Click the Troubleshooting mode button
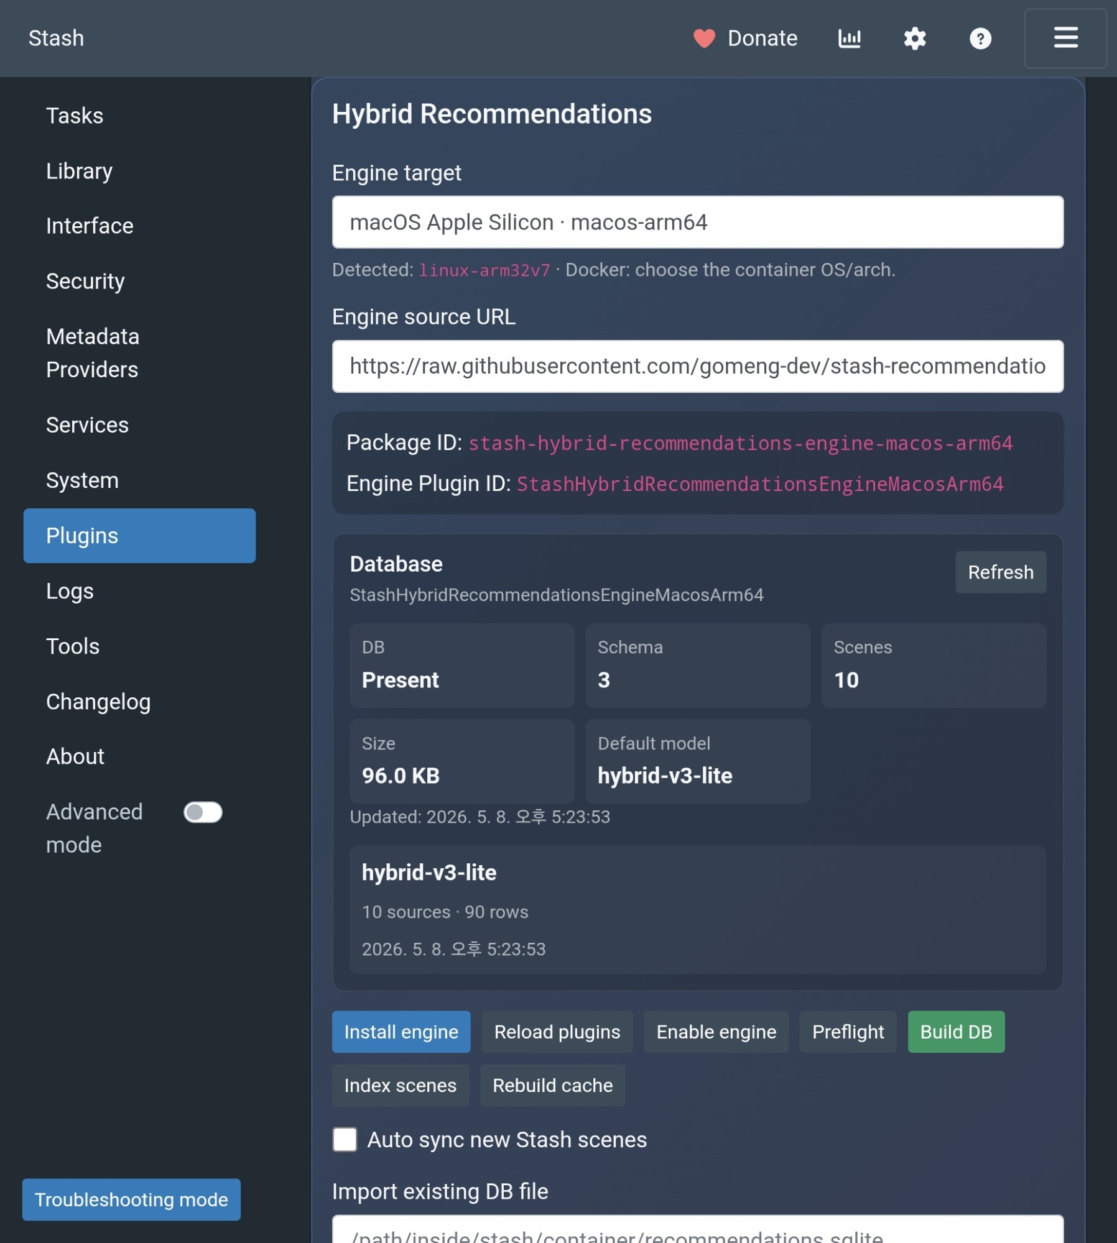Viewport: 1117px width, 1243px height. pos(131,1199)
